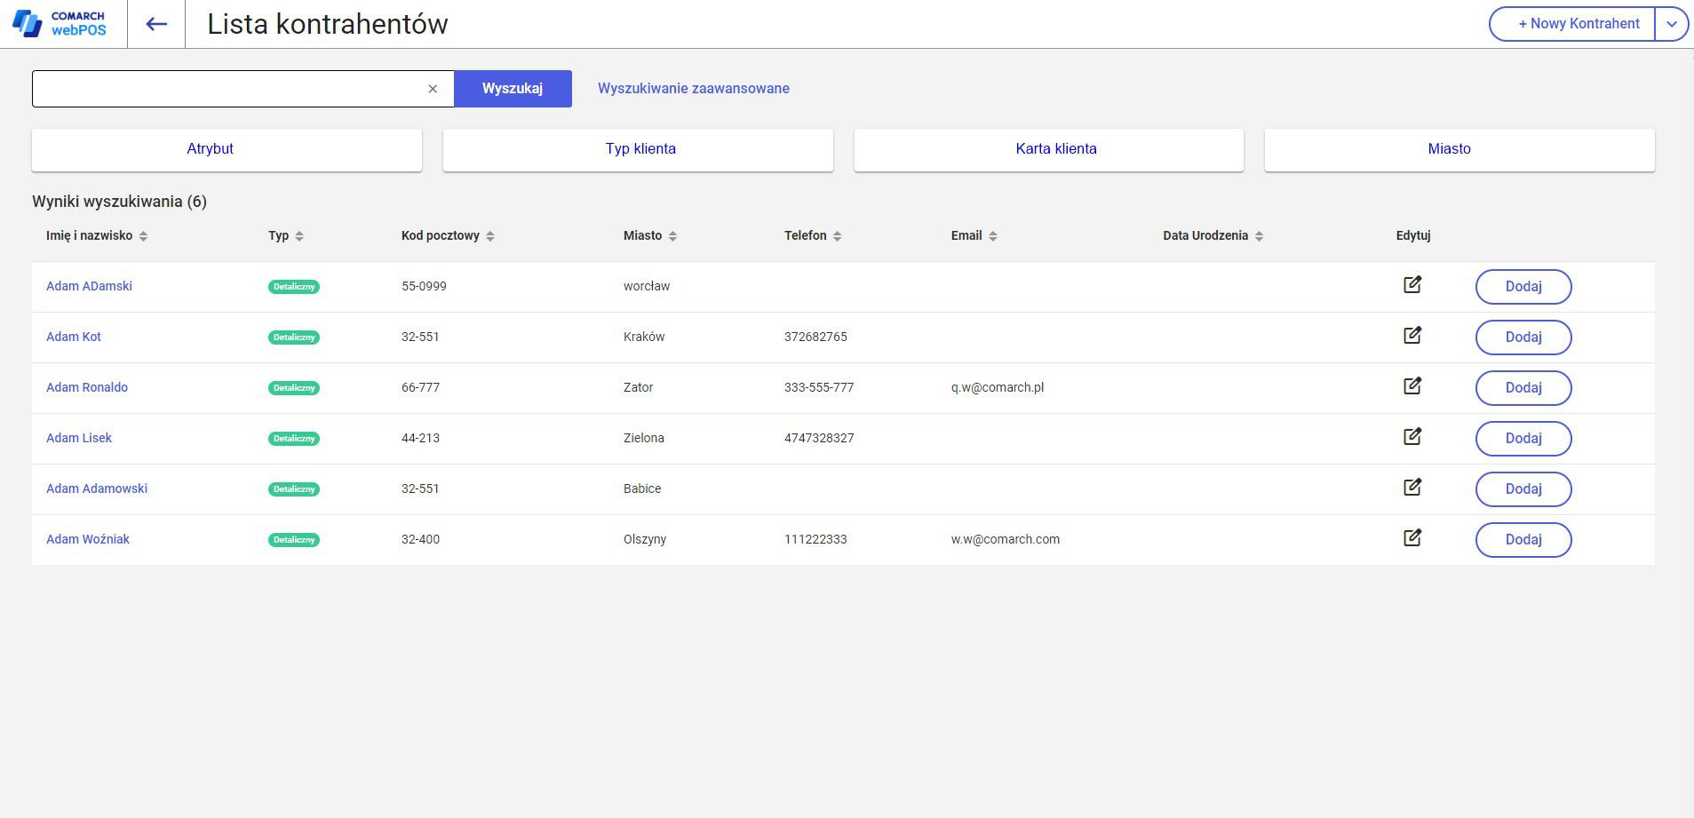The image size is (1694, 818).
Task: Click the city cell Babice
Action: (642, 488)
